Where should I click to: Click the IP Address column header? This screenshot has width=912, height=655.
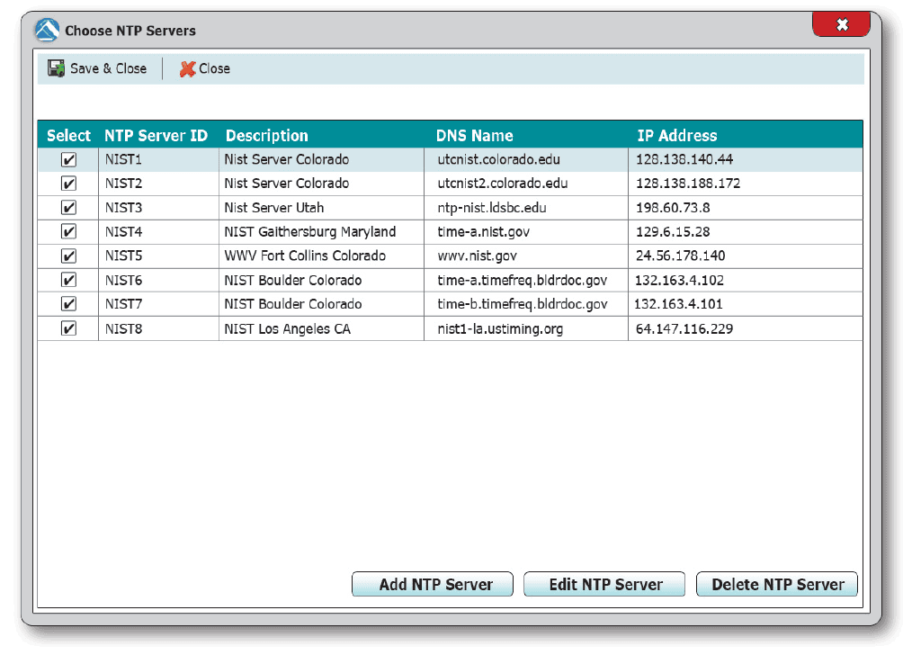677,136
